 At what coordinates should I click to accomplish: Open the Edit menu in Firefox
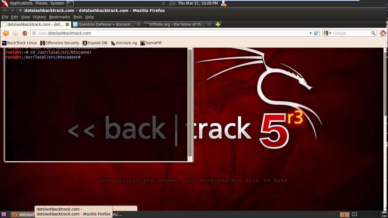point(15,17)
